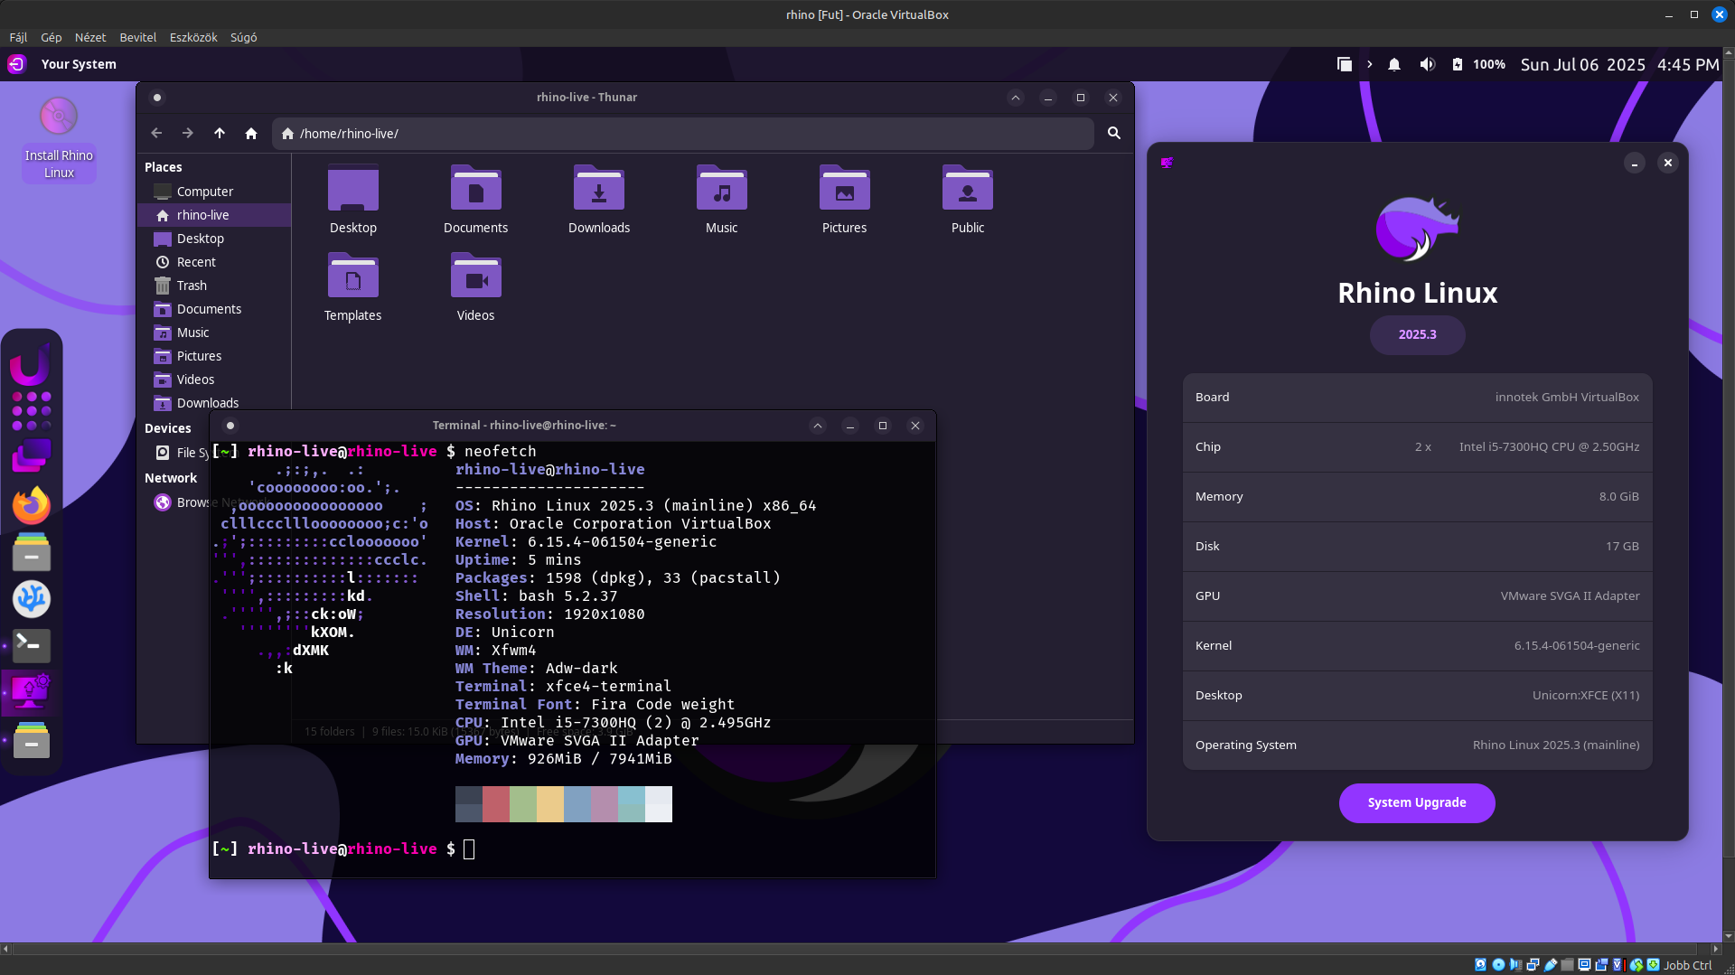Open VSCodium icon in dock

[x=32, y=598]
